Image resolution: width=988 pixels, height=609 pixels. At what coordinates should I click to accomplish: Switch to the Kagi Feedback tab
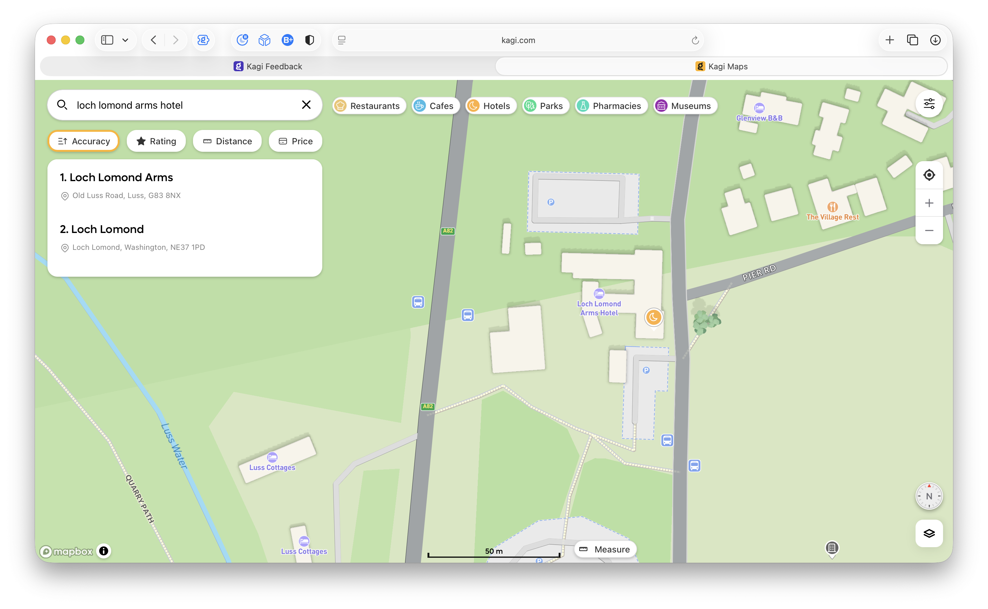[x=268, y=67]
